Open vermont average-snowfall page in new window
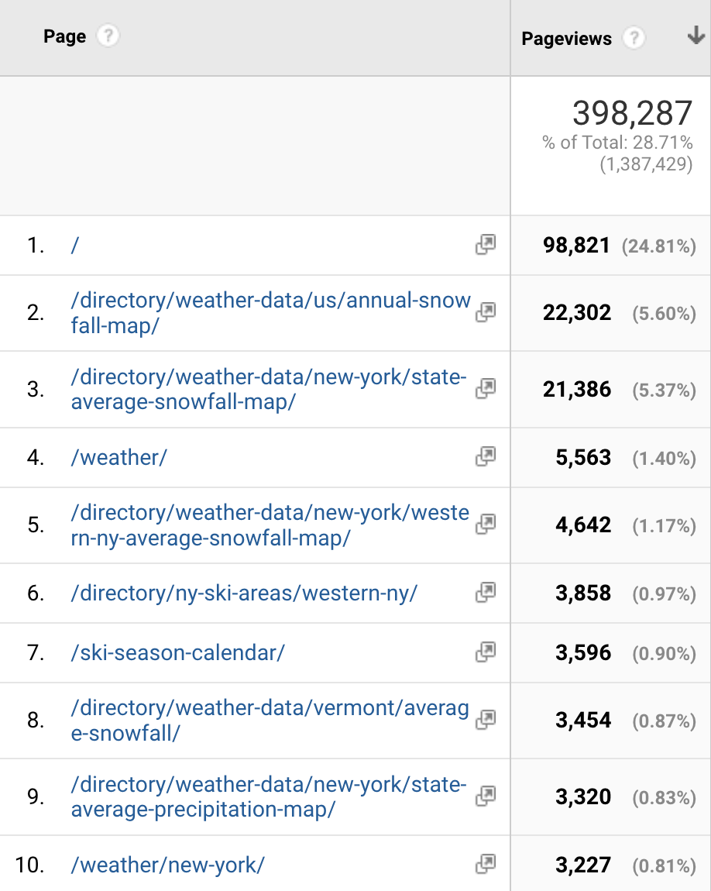 485,721
